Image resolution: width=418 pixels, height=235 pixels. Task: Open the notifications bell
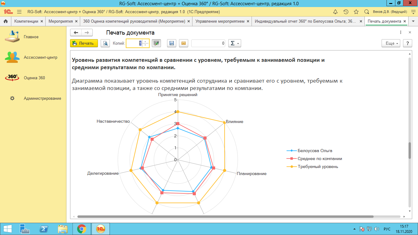coord(335,12)
